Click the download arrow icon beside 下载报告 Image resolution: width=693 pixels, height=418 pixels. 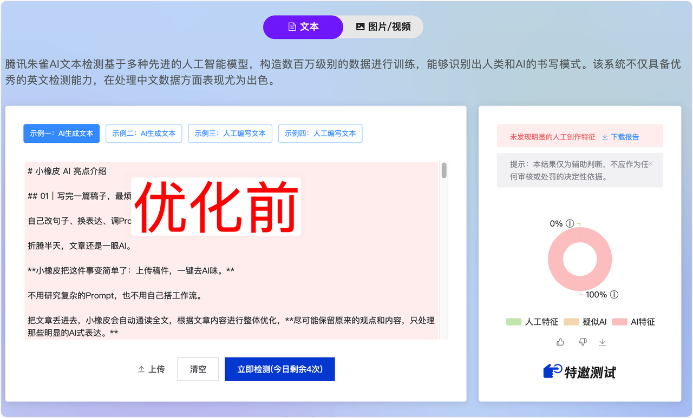tap(605, 137)
